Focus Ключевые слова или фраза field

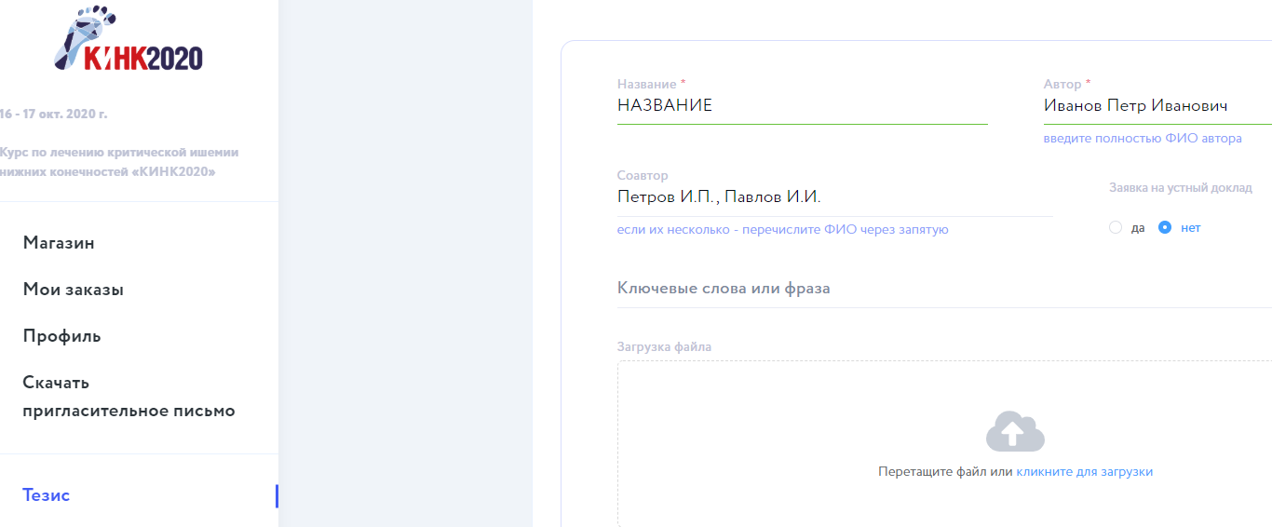[x=944, y=289]
